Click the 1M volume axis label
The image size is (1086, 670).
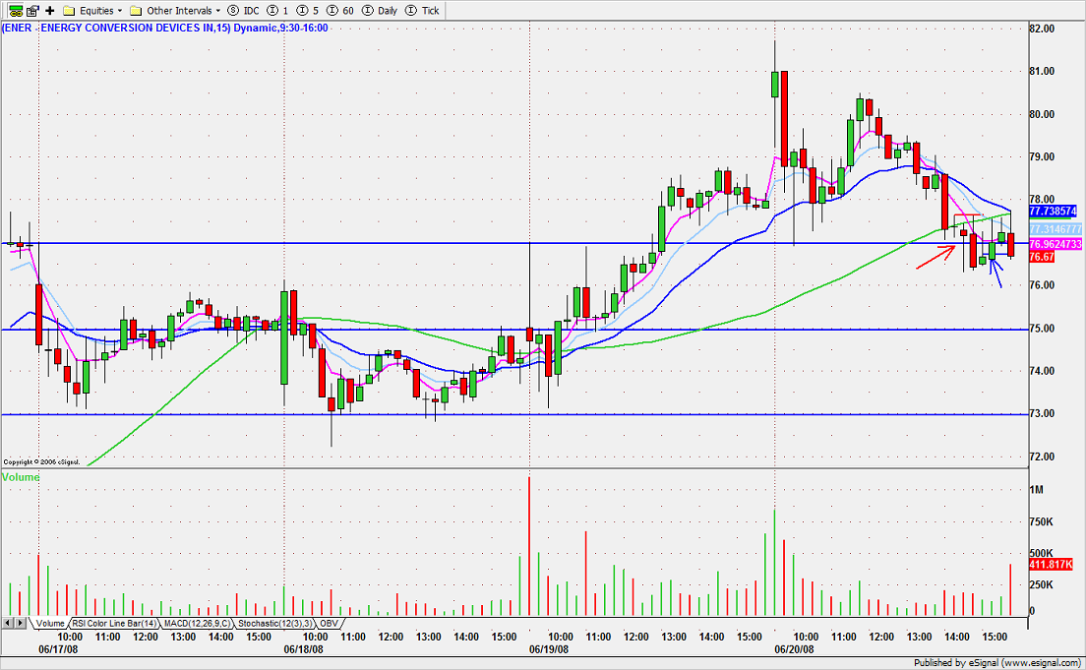click(x=1036, y=490)
